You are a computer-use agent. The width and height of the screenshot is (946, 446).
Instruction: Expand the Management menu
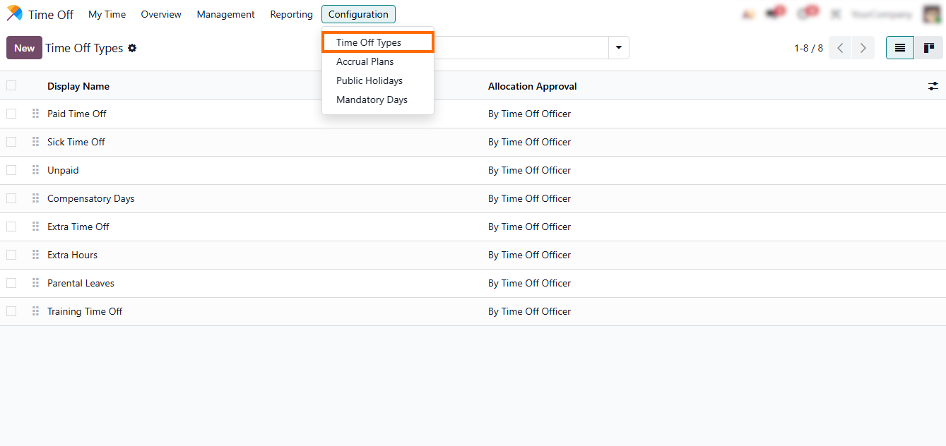225,14
